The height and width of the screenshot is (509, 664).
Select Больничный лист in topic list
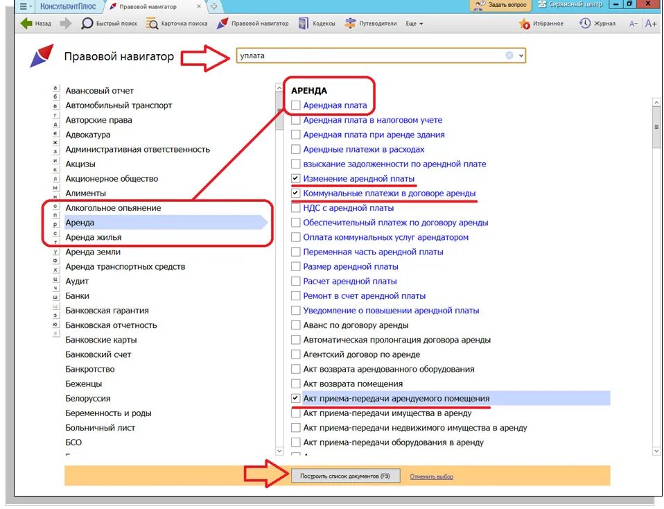(100, 428)
